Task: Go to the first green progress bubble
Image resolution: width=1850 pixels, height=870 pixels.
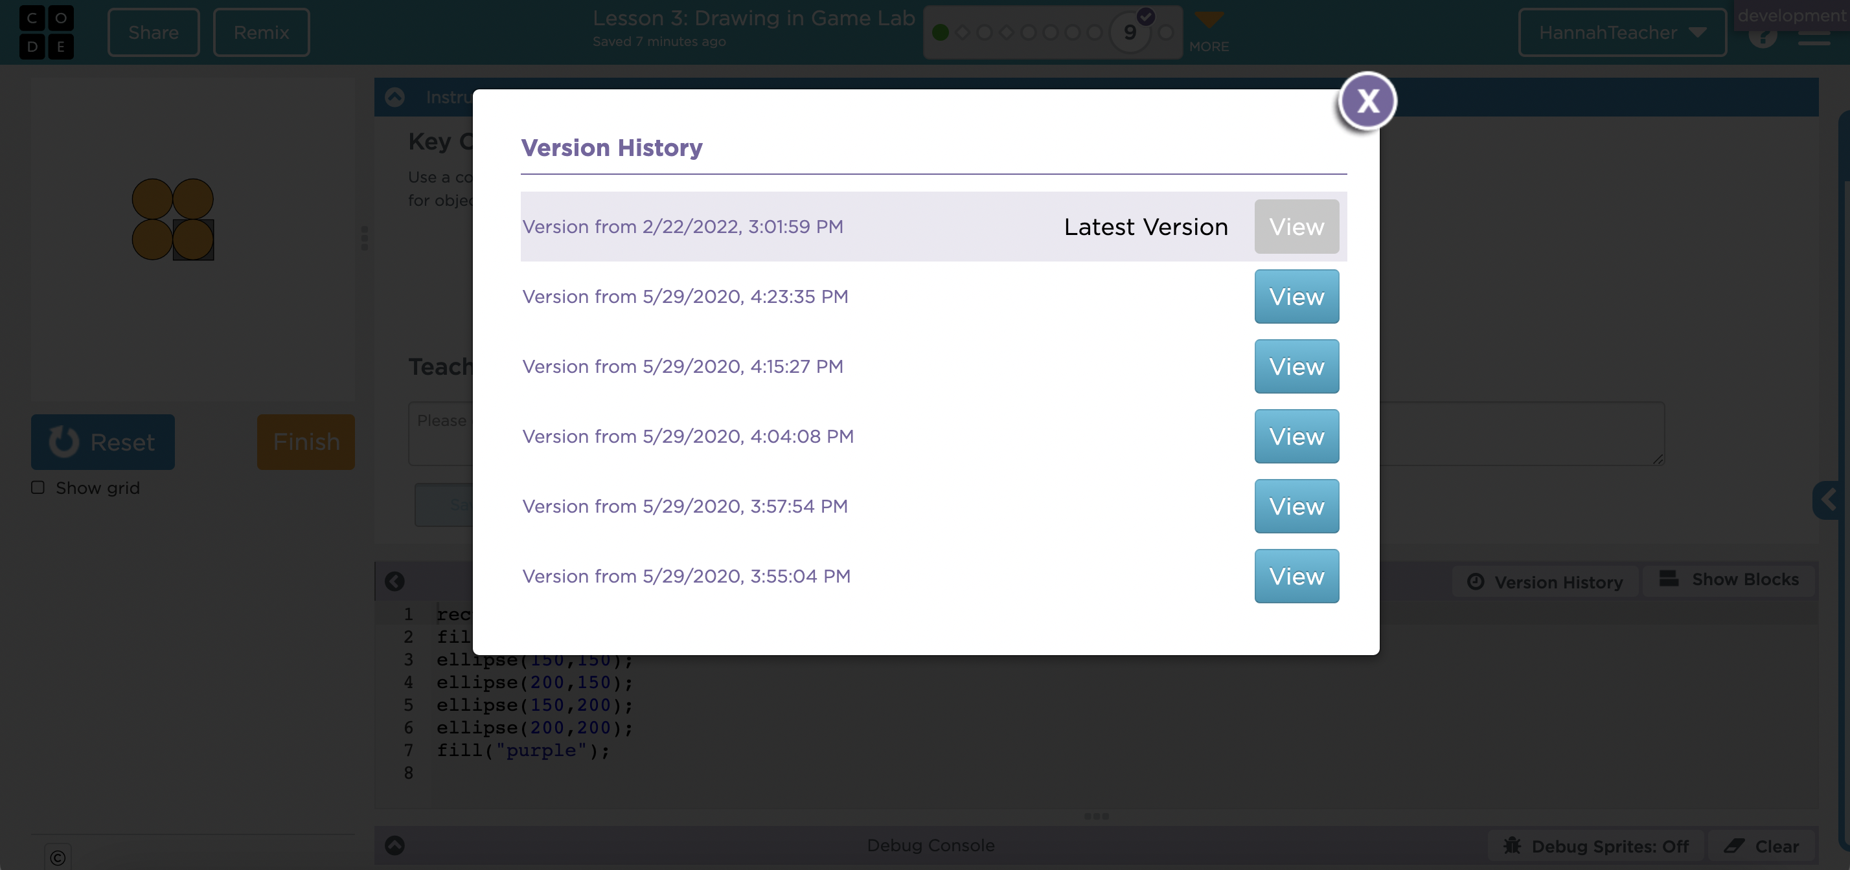Action: [940, 32]
